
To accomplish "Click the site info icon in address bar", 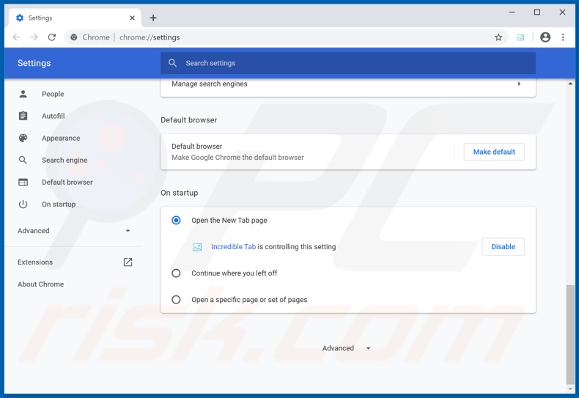I will click(74, 37).
